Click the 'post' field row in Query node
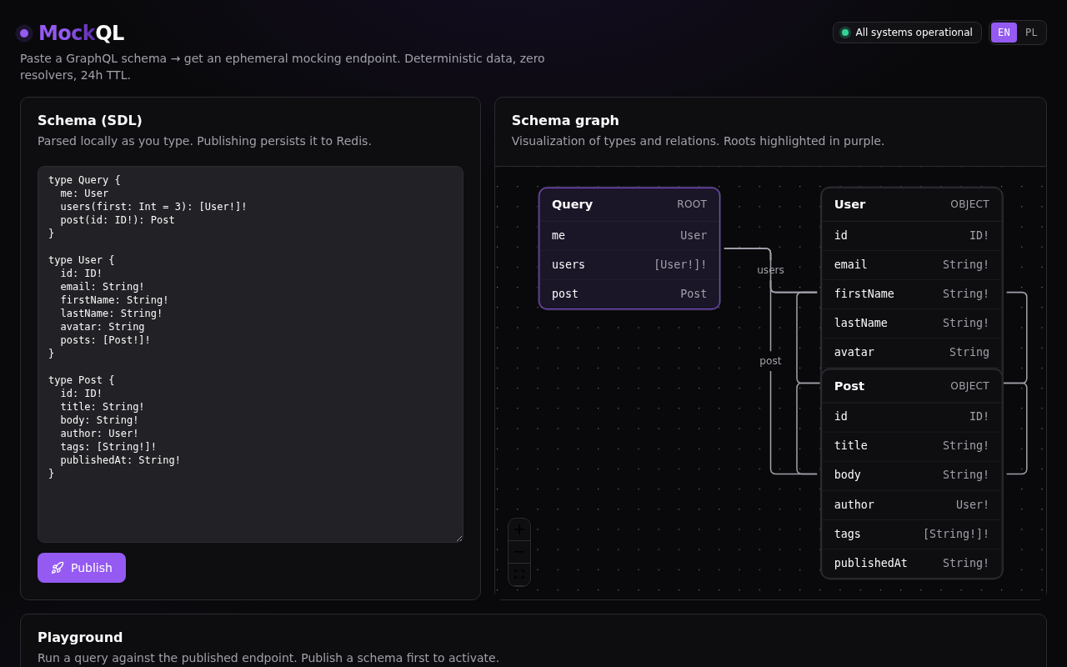The image size is (1067, 667). coord(629,294)
